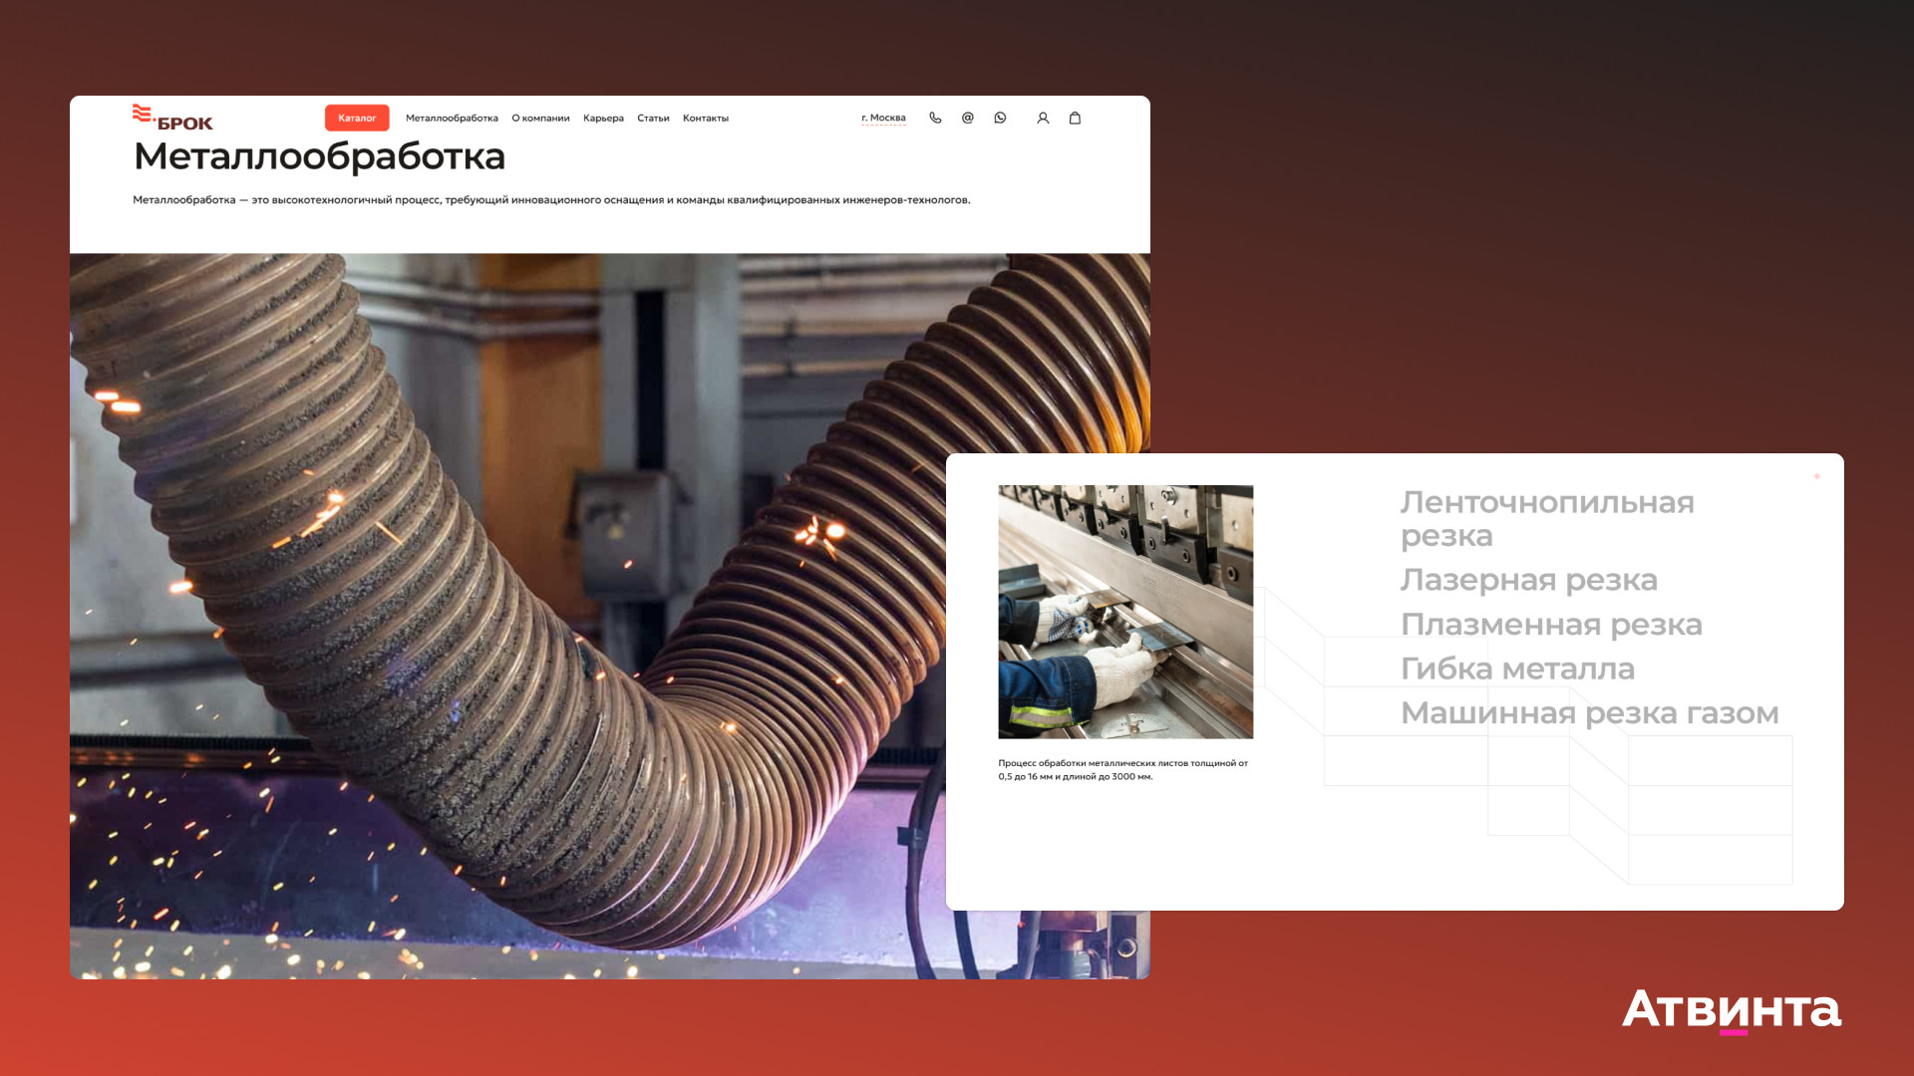1914x1076 pixels.
Task: Select Плазменная резка service
Action: point(1551,624)
